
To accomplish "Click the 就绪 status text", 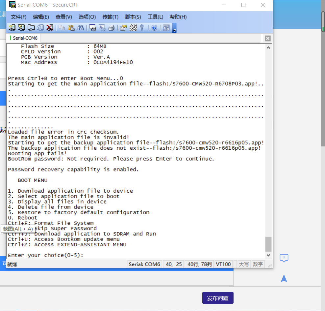I will pyautogui.click(x=12, y=264).
